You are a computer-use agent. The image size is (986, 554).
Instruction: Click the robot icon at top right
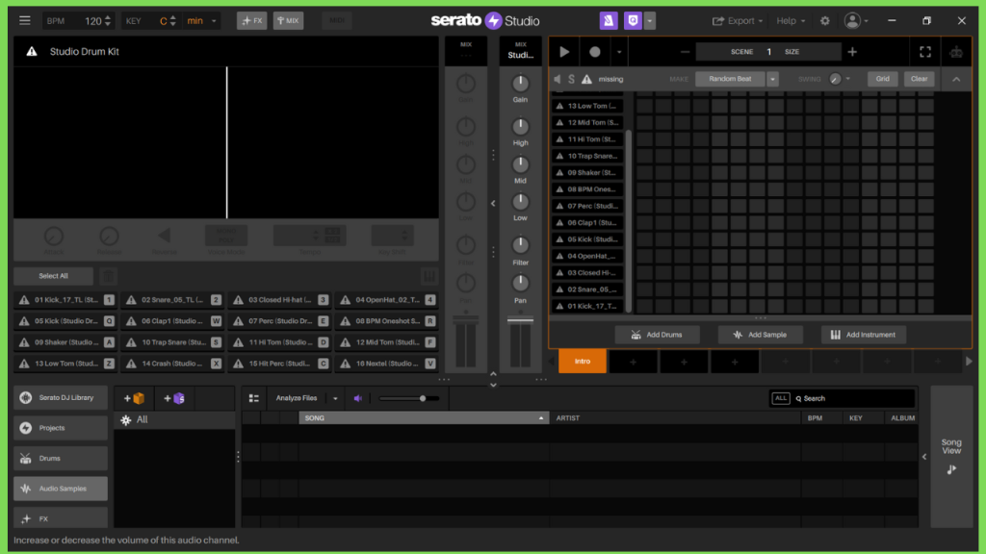tap(956, 52)
